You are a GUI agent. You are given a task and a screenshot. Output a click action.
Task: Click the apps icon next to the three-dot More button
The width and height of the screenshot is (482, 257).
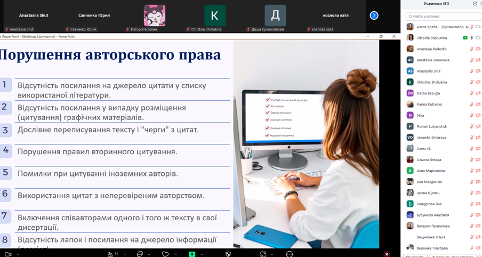[x=263, y=254]
